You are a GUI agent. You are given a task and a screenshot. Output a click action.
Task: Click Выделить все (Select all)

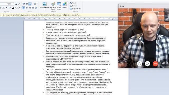(76, 9)
